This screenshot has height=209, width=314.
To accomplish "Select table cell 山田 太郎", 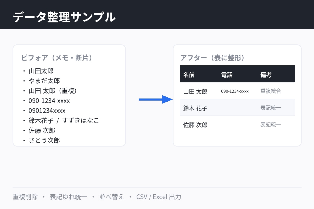I will coord(195,91).
